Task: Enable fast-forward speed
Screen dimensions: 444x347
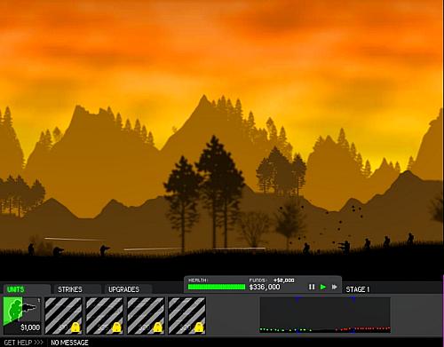Action: pos(335,287)
